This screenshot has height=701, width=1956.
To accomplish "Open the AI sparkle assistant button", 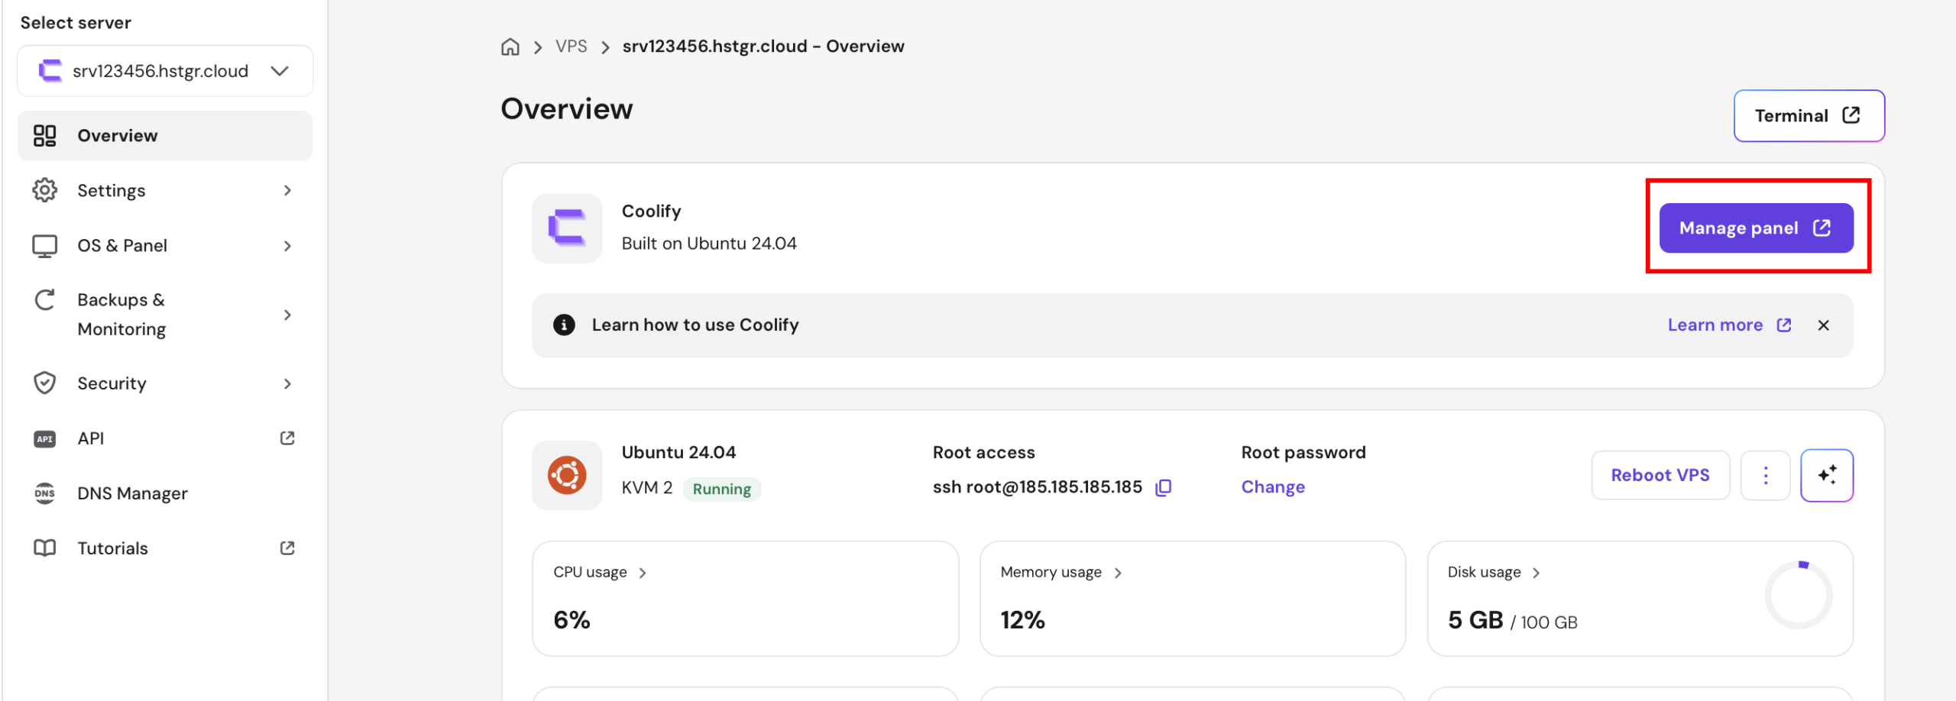I will (1827, 475).
